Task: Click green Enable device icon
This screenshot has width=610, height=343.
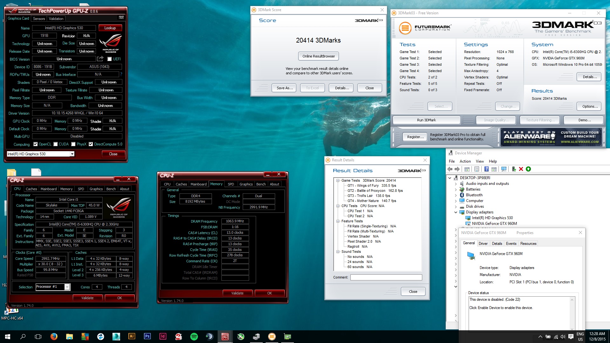Action: (x=528, y=169)
